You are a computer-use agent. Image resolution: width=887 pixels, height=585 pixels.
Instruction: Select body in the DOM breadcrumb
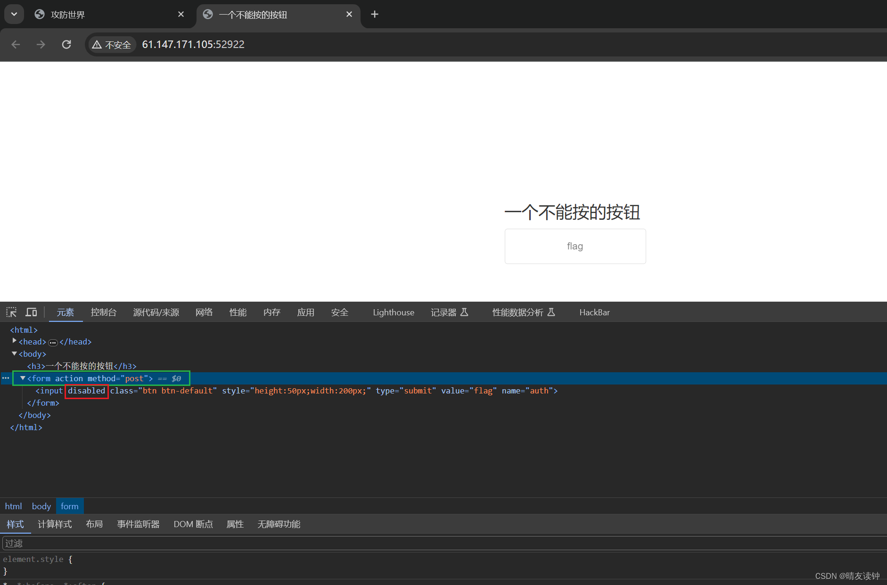tap(41, 505)
